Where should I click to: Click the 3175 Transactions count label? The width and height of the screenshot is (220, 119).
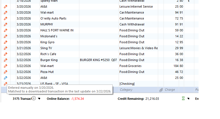22,99
